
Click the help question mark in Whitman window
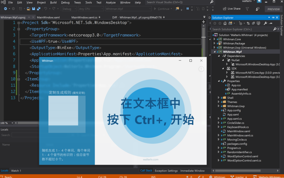tap(201, 69)
